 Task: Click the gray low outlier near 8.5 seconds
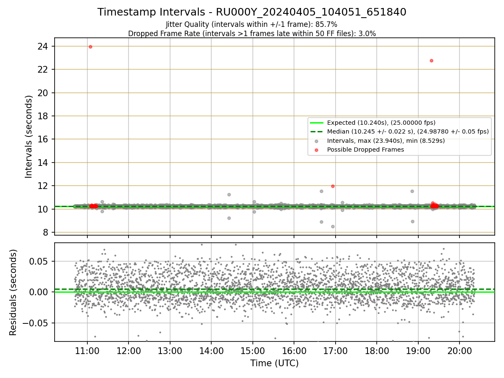[333, 226]
